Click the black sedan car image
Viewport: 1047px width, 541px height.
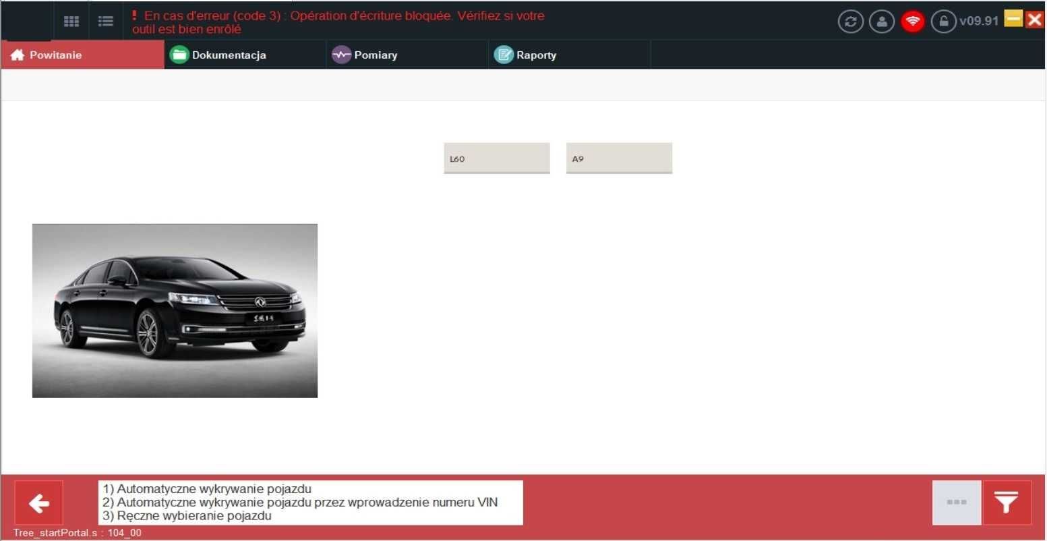click(x=175, y=310)
